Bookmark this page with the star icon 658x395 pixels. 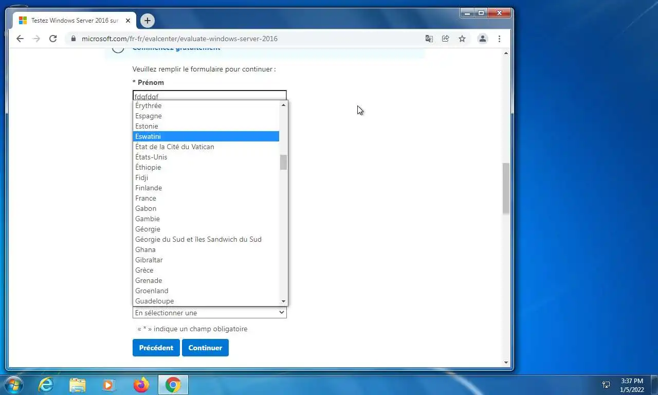coord(462,39)
